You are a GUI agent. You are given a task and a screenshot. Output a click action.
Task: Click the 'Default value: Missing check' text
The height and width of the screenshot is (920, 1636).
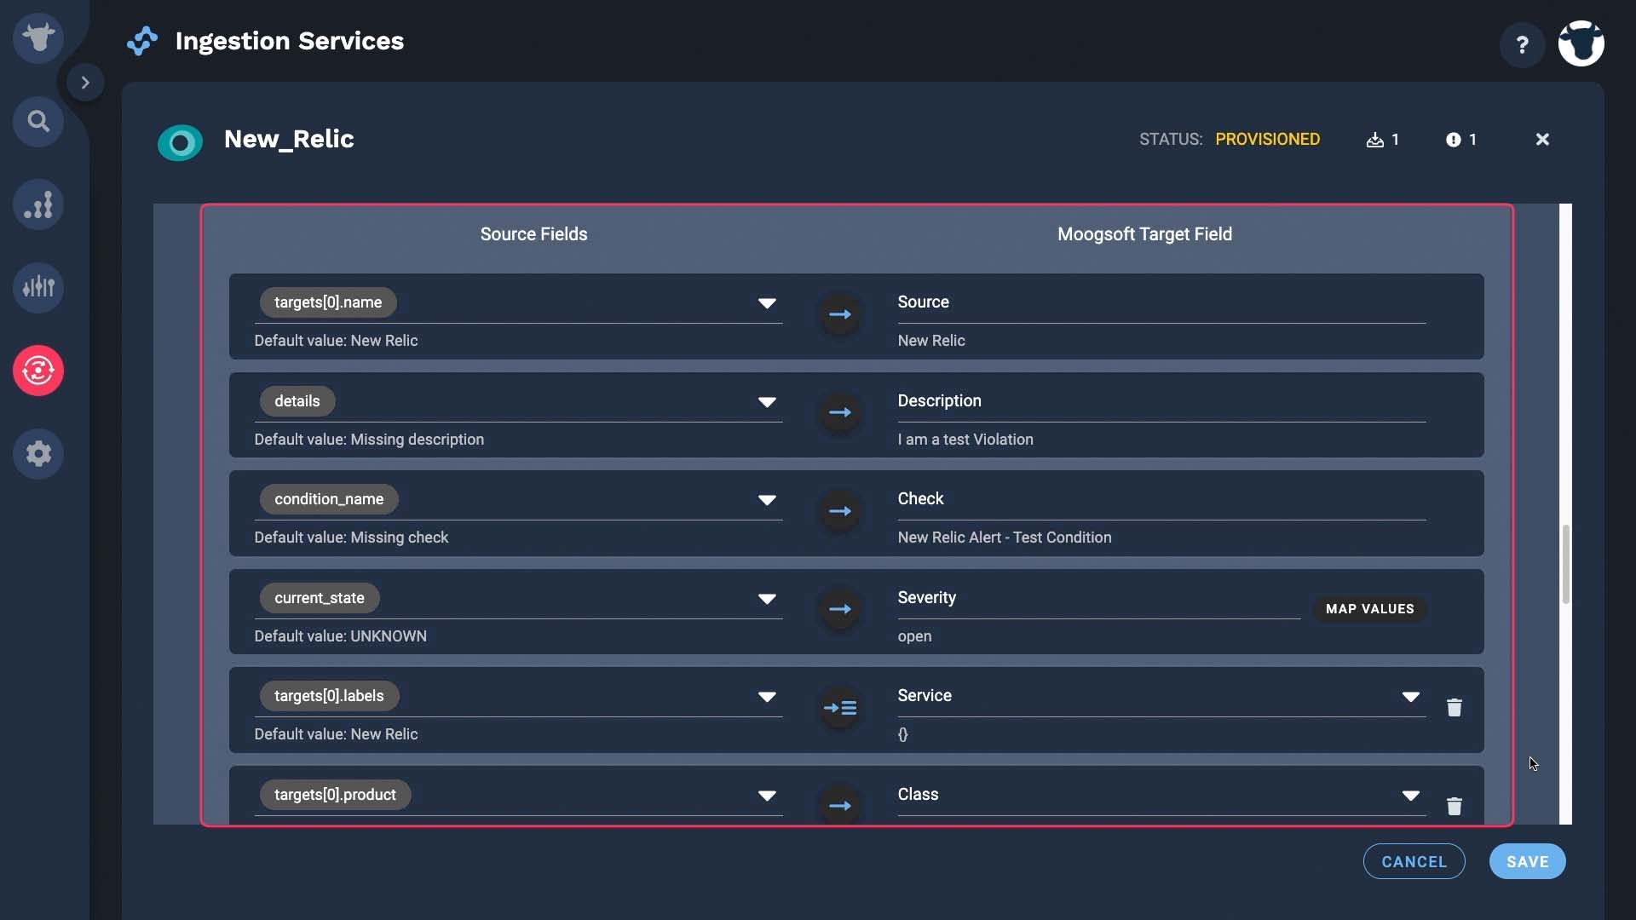(x=351, y=538)
